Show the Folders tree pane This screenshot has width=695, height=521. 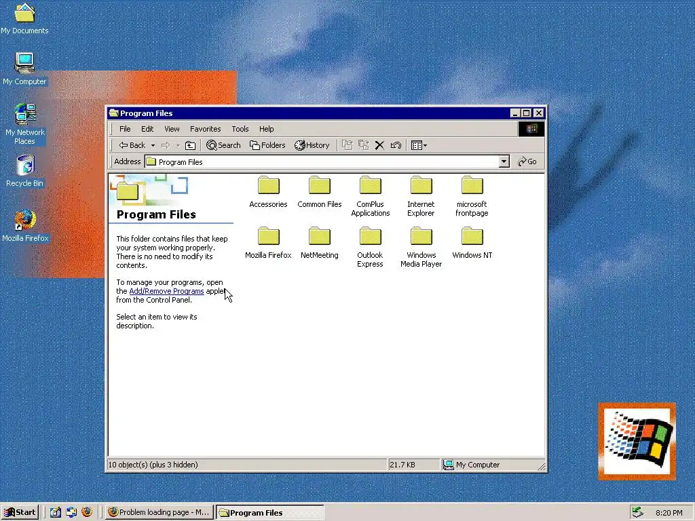pyautogui.click(x=267, y=145)
